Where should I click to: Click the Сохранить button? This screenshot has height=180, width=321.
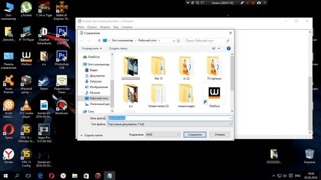pyautogui.click(x=195, y=134)
